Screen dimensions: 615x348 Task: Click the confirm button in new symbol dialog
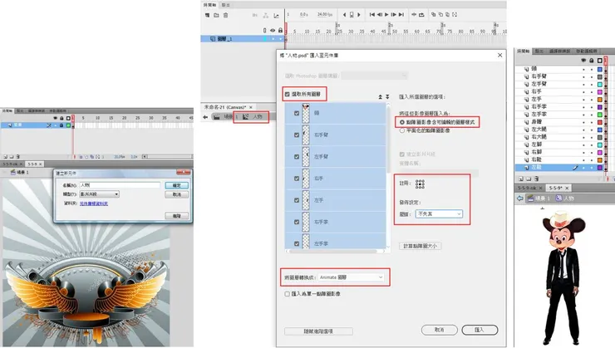coord(177,185)
